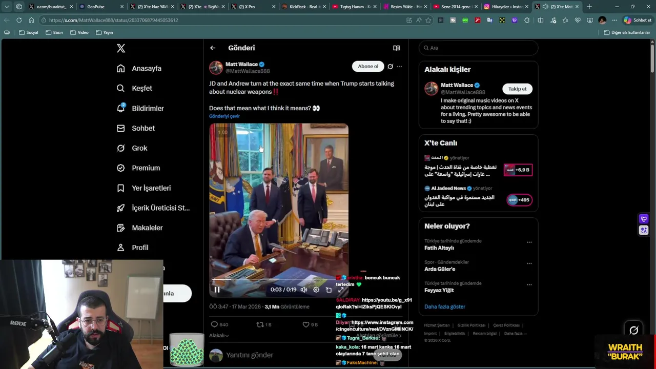Screen dimensions: 656x369
Task: Open Makaleler in the sidebar
Action: (140, 228)
